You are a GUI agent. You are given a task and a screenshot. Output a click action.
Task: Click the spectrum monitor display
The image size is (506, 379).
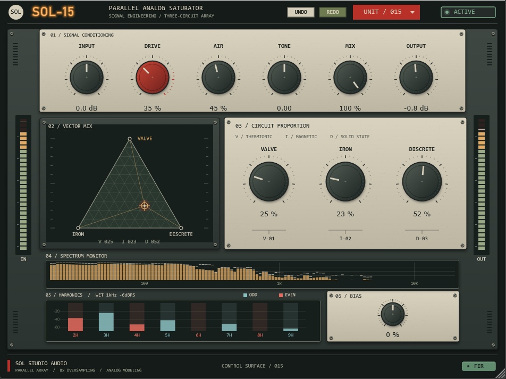point(252,274)
